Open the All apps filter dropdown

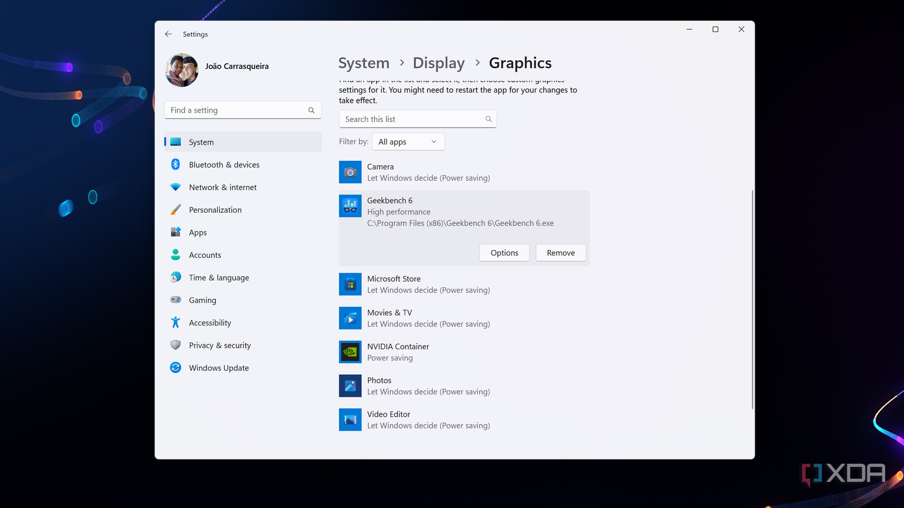[408, 142]
